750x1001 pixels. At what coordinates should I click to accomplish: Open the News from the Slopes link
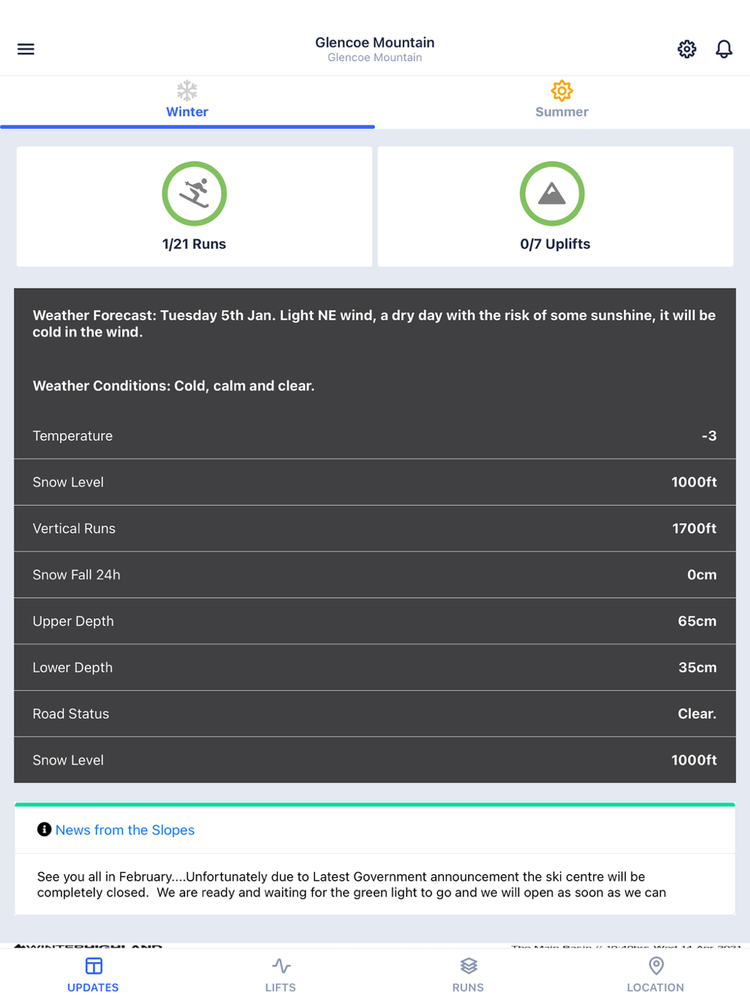(x=125, y=830)
